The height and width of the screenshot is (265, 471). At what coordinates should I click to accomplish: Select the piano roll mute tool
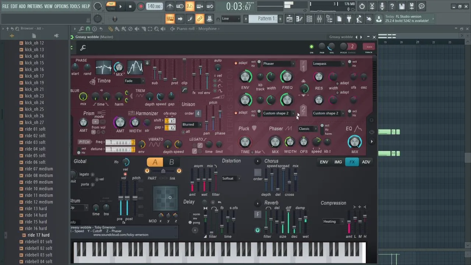pos(137,29)
